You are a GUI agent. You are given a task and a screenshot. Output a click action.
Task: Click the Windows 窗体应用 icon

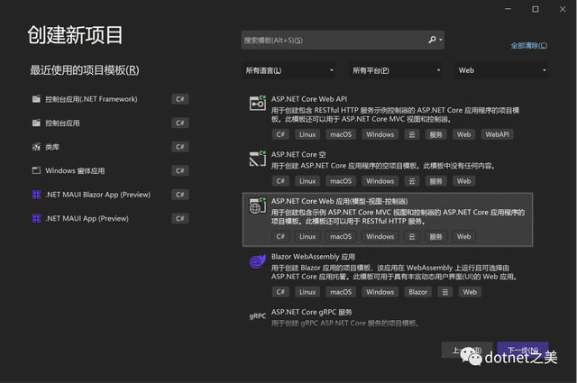(x=36, y=170)
